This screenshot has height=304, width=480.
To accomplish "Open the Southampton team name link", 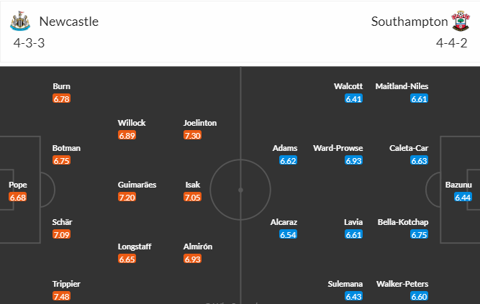I will click(x=409, y=22).
